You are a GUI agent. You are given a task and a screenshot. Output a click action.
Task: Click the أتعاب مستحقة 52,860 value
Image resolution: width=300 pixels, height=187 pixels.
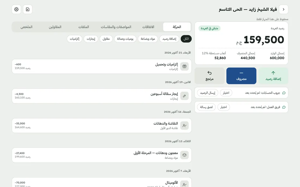[x=220, y=58]
